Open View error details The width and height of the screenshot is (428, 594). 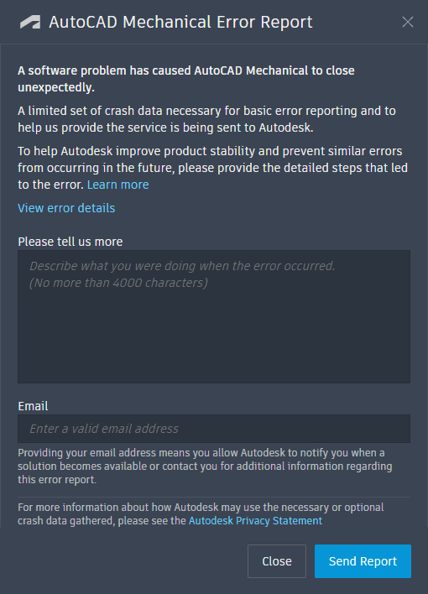(x=66, y=208)
